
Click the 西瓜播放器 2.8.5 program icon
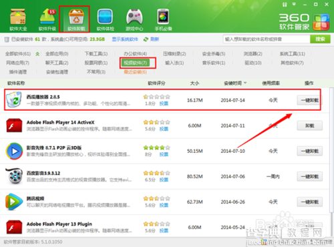click(14, 99)
